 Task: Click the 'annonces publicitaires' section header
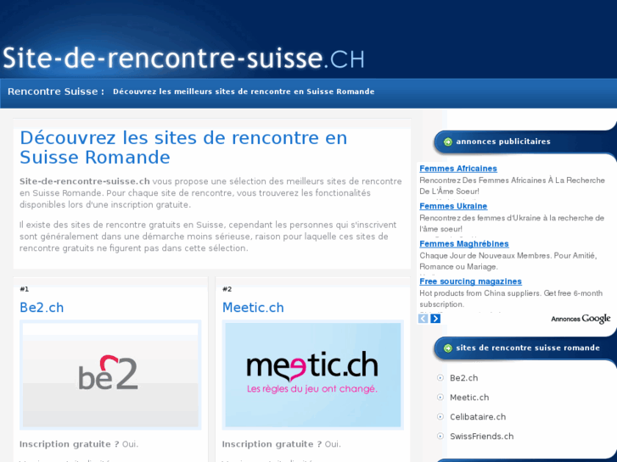[x=503, y=142]
